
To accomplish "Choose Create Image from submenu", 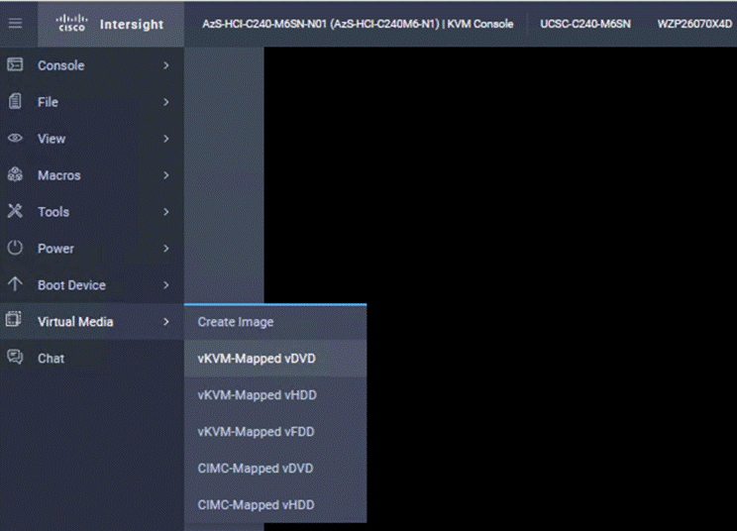I will [x=275, y=322].
